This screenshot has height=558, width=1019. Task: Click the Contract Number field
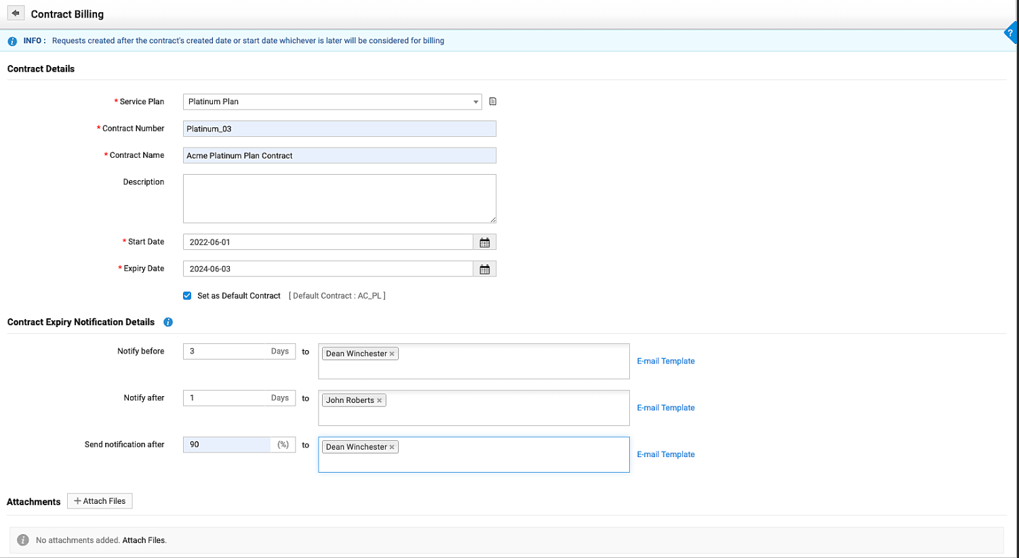tap(339, 129)
